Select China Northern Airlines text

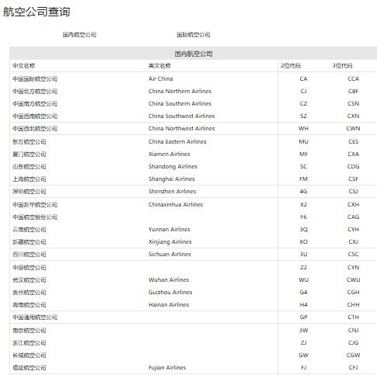tap(180, 91)
